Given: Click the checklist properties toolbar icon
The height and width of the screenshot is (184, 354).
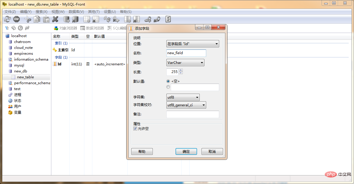Looking at the screenshot, I should (168, 19).
